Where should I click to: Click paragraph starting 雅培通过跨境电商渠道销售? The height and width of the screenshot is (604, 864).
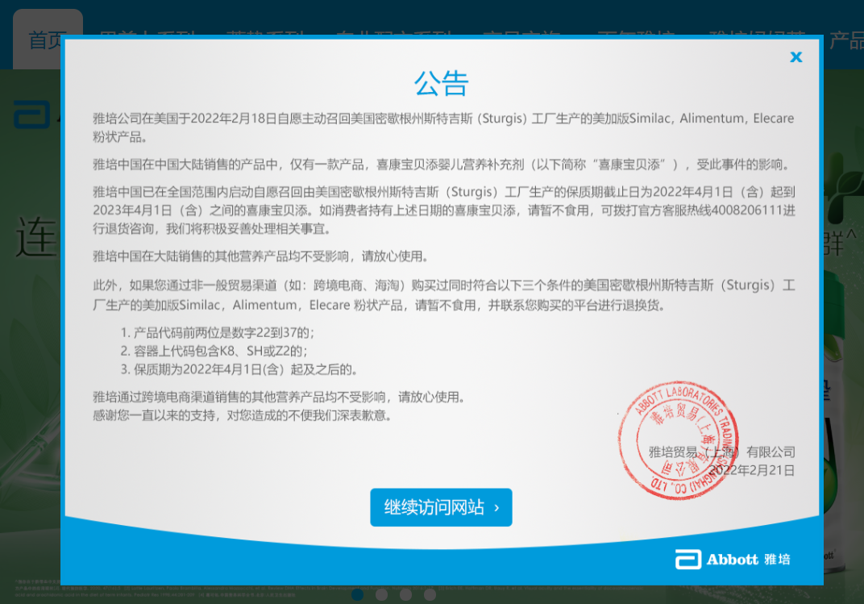280,397
